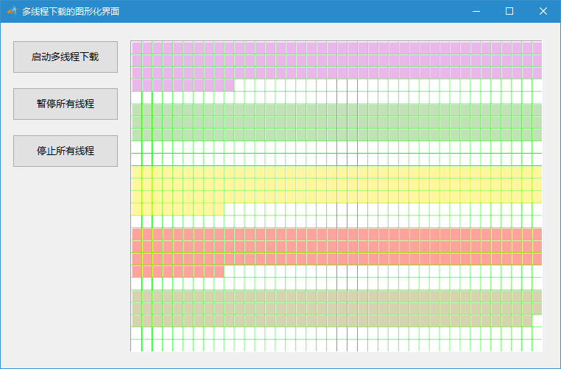Click the window title 多线程下载的图形化界面

point(71,12)
